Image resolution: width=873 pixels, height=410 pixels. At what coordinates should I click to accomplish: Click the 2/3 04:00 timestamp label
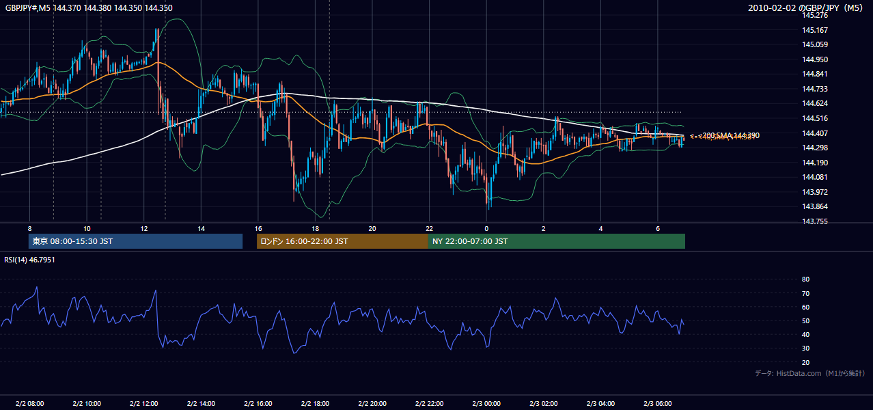pyautogui.click(x=600, y=404)
